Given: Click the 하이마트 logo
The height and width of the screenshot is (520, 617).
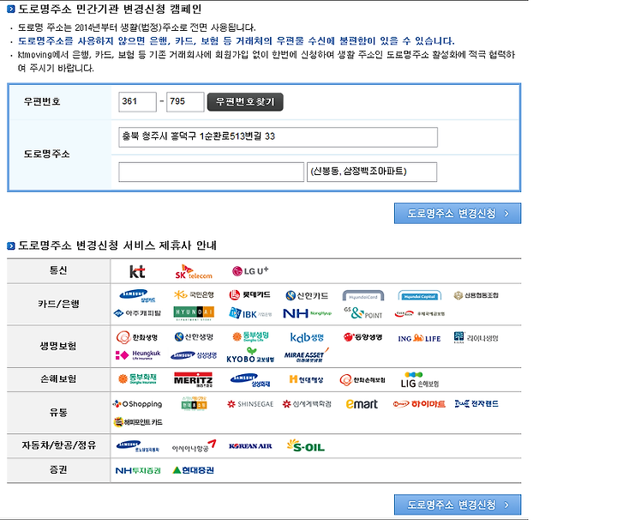Looking at the screenshot, I should point(419,404).
